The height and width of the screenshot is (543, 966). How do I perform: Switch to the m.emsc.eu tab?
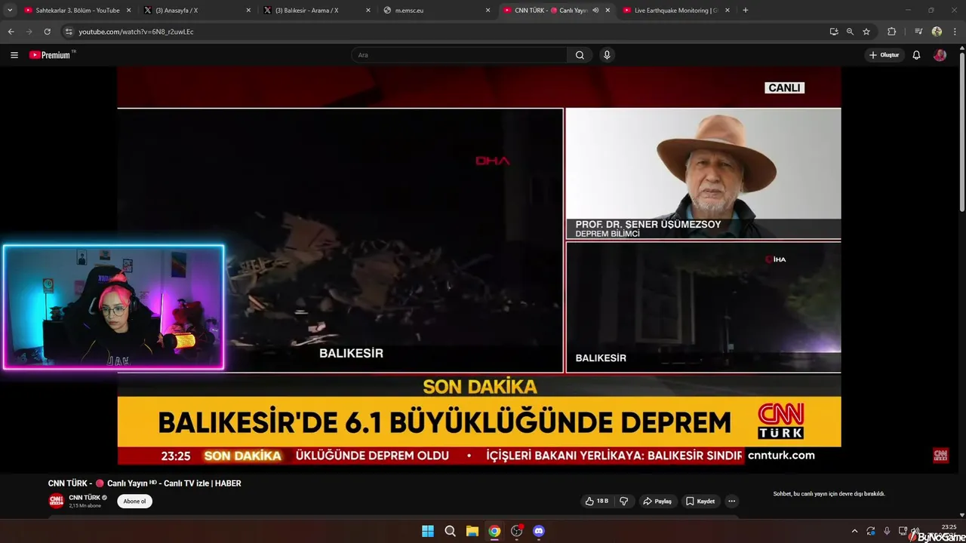click(436, 11)
